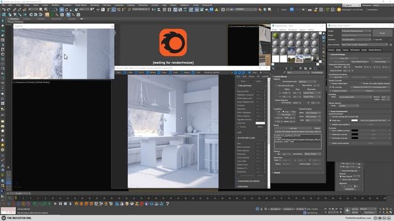Click the map name input field
Image resolution: width=394 pixels, height=221 pixels.
pyautogui.click(x=298, y=72)
